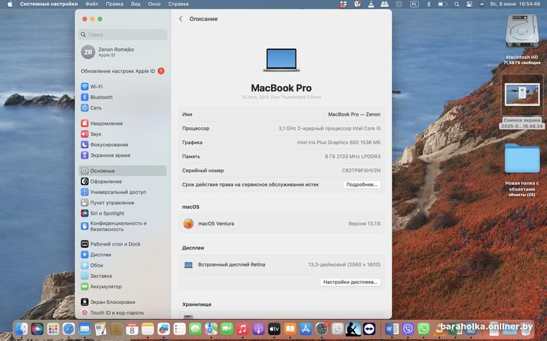Launch Music app from the Dock
547x341 pixels.
[x=243, y=329]
